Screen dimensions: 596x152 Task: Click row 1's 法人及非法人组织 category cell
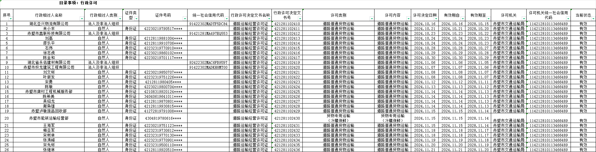103,24
